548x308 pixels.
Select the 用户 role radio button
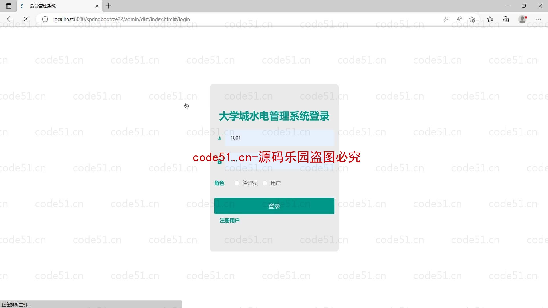click(x=265, y=183)
